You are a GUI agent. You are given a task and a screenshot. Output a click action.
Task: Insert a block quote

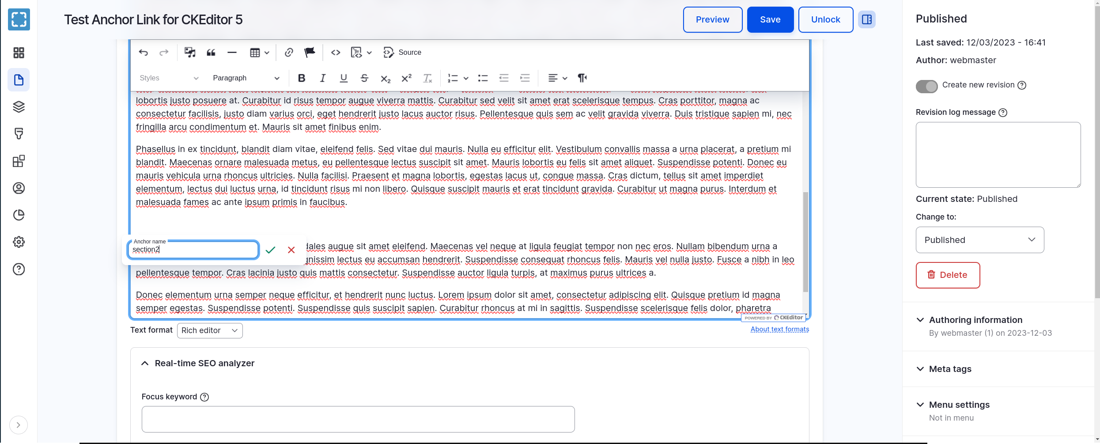pos(211,53)
